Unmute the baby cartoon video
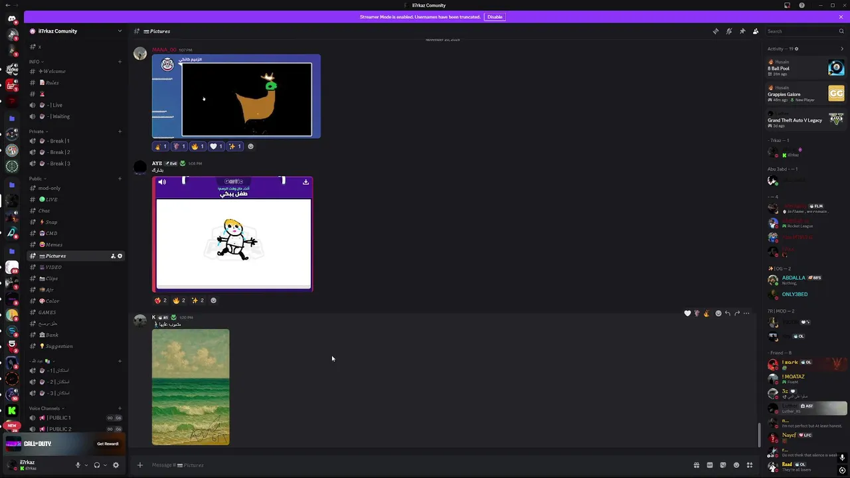This screenshot has width=850, height=478. coord(161,182)
